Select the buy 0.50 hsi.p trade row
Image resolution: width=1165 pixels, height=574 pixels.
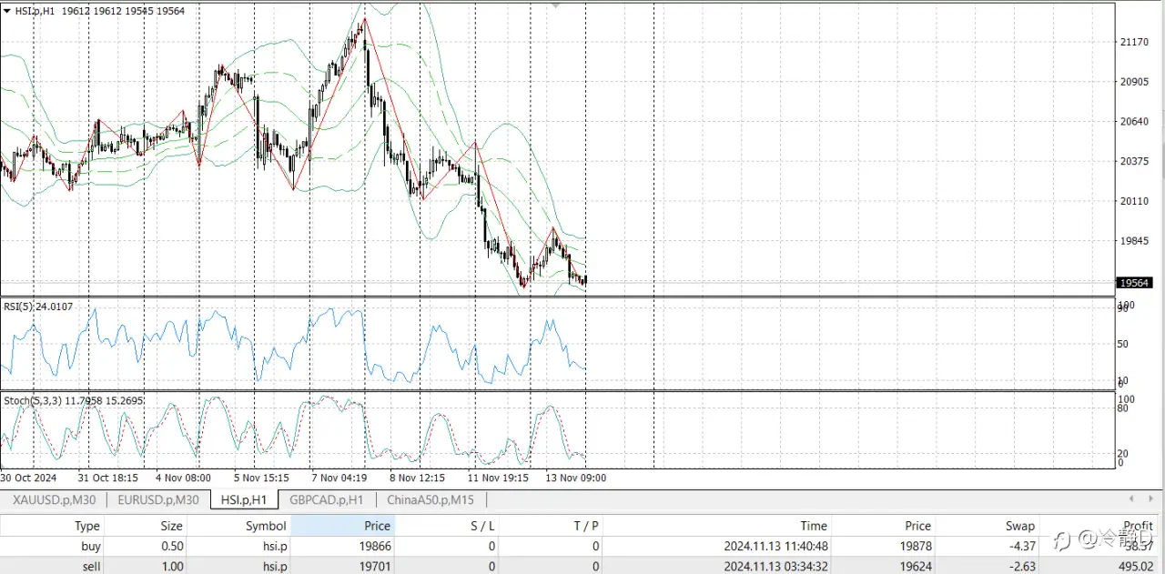click(x=582, y=546)
